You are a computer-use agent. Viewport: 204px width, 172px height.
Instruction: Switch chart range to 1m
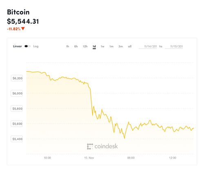coord(111,47)
